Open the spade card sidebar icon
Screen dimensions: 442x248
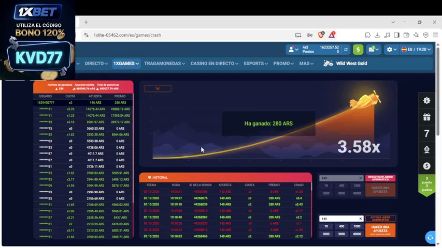pyautogui.click(x=426, y=150)
